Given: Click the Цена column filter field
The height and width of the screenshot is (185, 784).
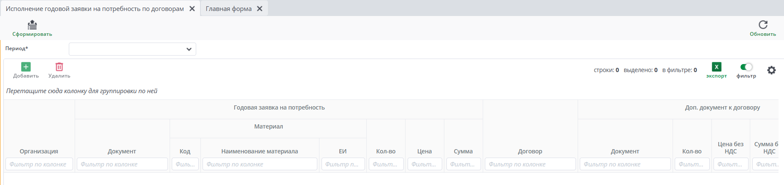Looking at the screenshot, I should pyautogui.click(x=424, y=164).
